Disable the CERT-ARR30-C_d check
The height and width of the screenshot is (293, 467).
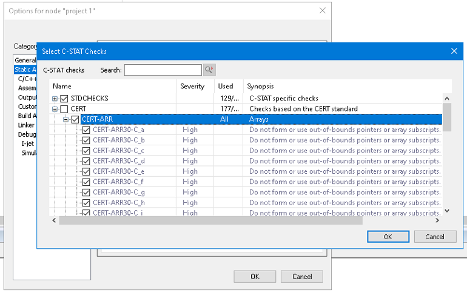click(86, 161)
